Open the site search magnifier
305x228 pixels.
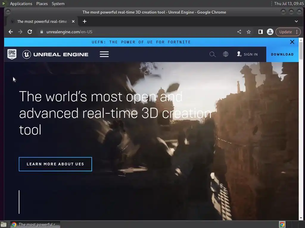(212, 54)
